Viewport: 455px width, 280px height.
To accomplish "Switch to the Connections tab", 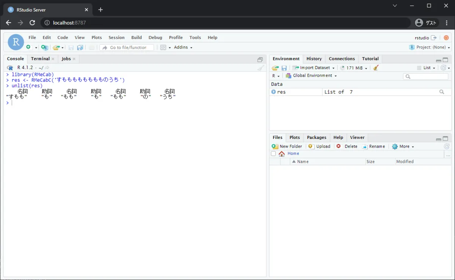I will pos(342,59).
